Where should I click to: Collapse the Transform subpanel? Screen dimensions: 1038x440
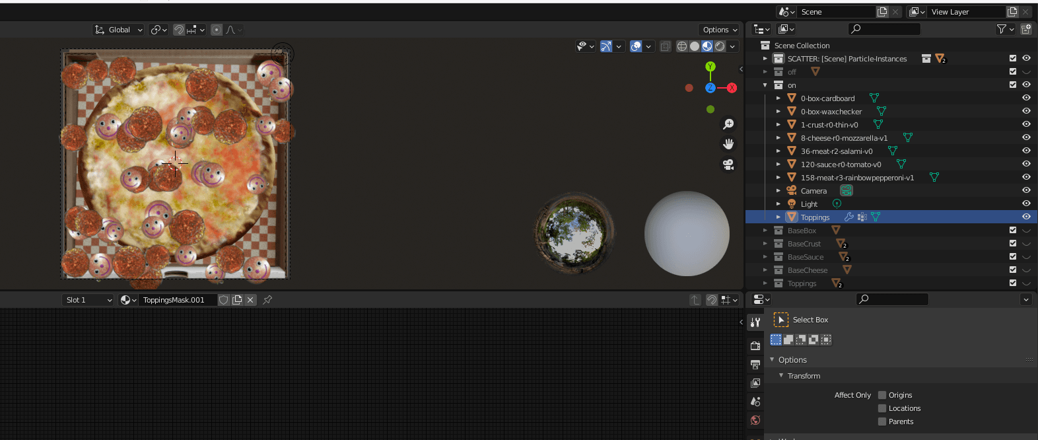pos(782,376)
